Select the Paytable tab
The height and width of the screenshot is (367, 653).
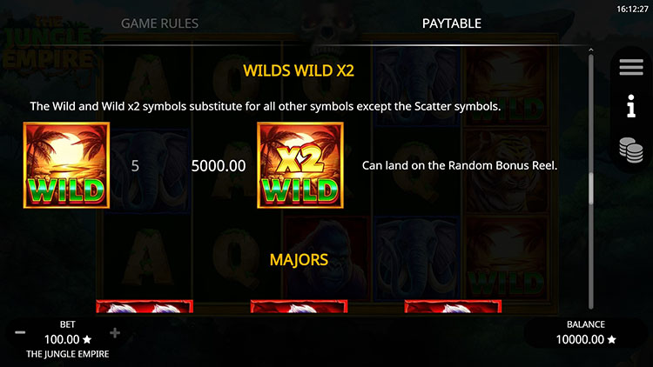point(451,23)
